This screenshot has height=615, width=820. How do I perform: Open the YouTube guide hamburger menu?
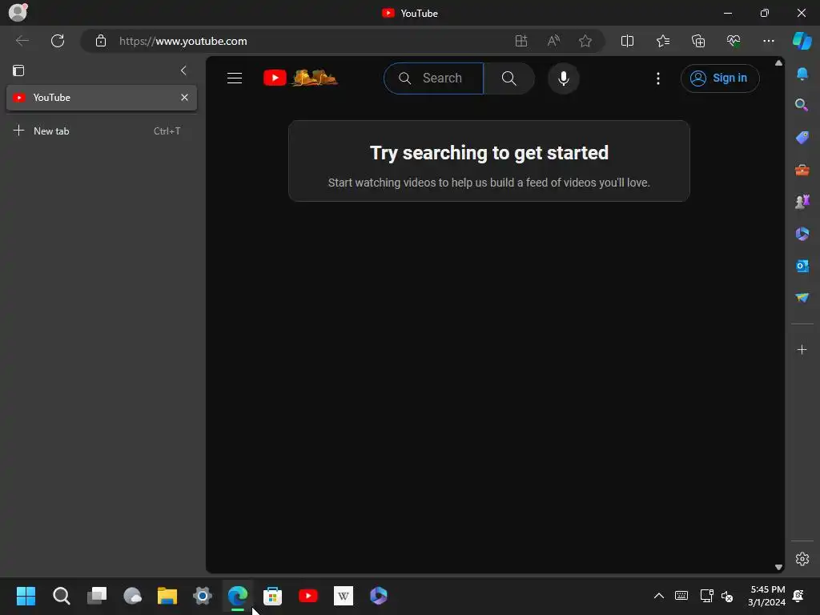pos(235,78)
